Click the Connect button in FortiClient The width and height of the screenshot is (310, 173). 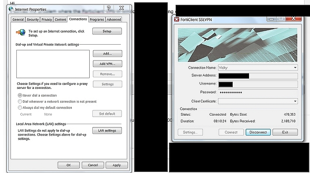coord(231,132)
